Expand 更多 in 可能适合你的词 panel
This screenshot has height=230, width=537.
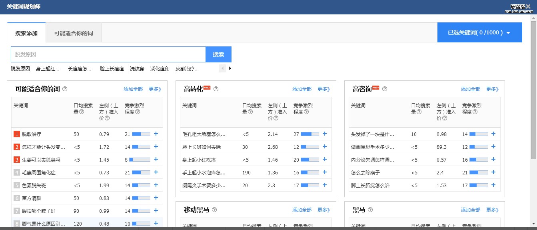(x=155, y=89)
